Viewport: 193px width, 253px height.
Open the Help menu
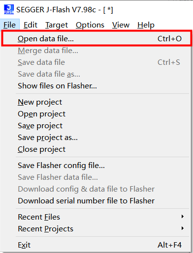146,25
